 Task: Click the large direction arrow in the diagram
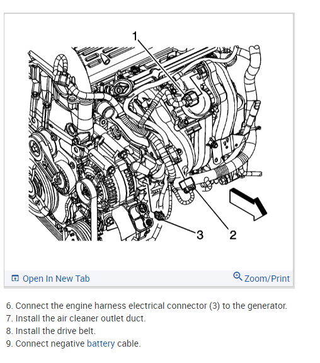pyautogui.click(x=248, y=204)
